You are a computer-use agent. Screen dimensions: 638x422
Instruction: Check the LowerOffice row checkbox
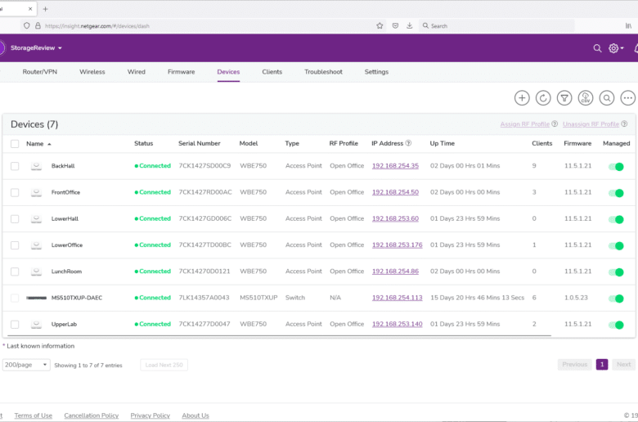point(15,245)
